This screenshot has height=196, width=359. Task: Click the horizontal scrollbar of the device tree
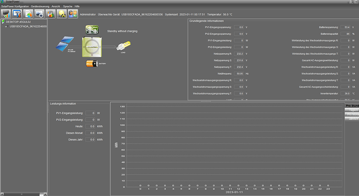(23, 194)
